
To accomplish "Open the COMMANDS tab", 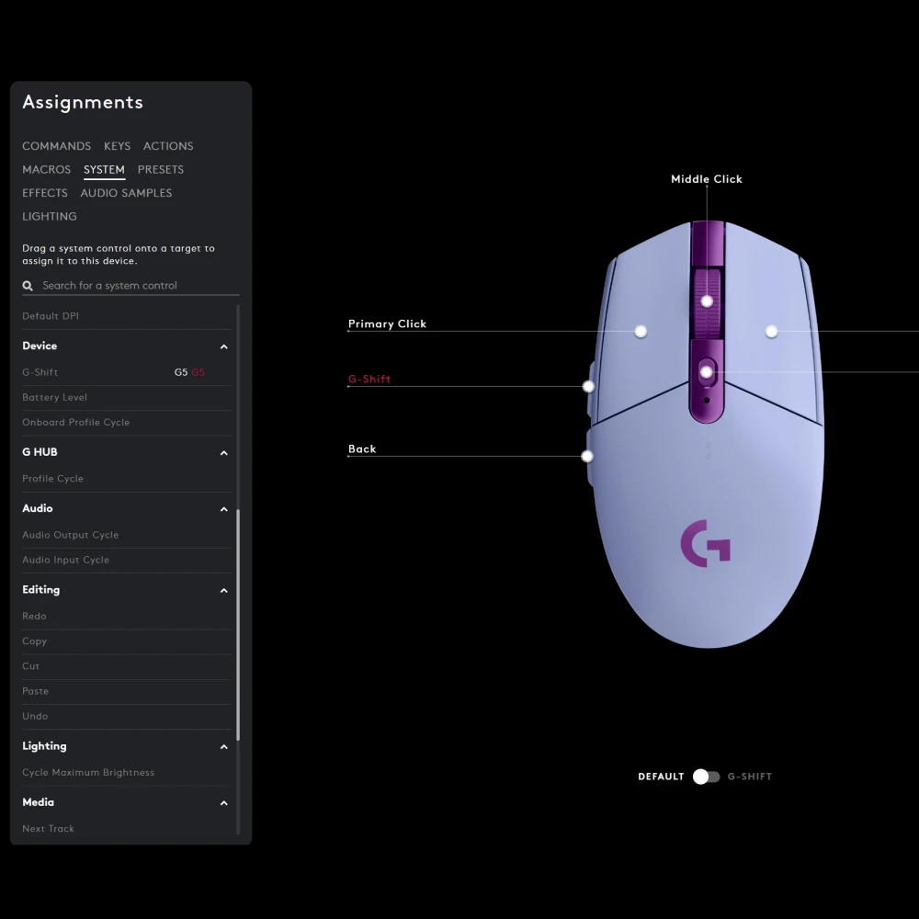I will (57, 146).
